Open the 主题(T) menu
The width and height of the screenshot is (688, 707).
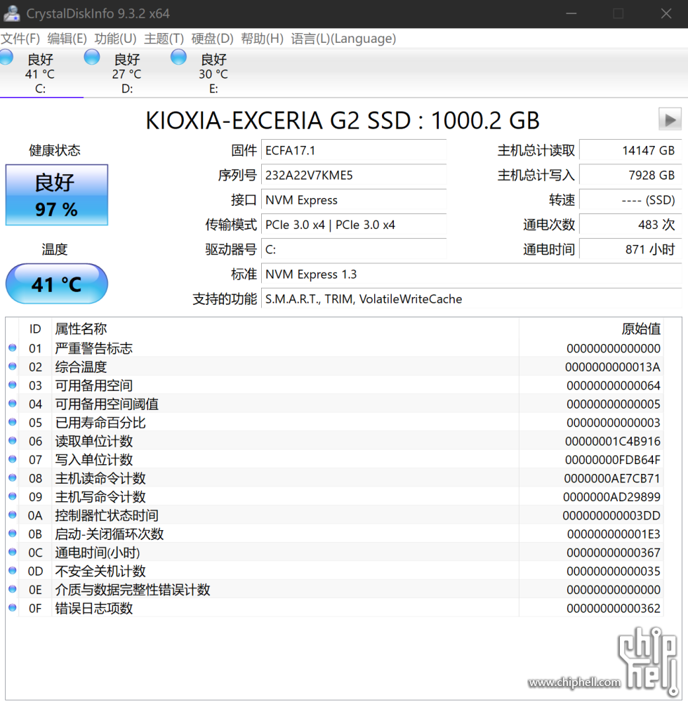(164, 39)
